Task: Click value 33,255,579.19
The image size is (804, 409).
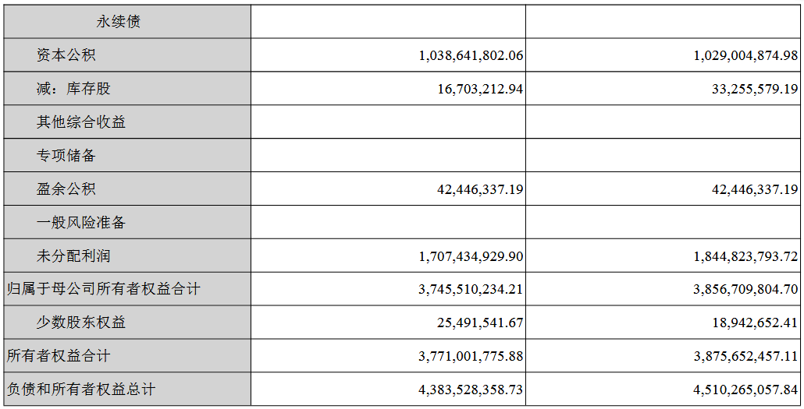Action: [x=756, y=89]
